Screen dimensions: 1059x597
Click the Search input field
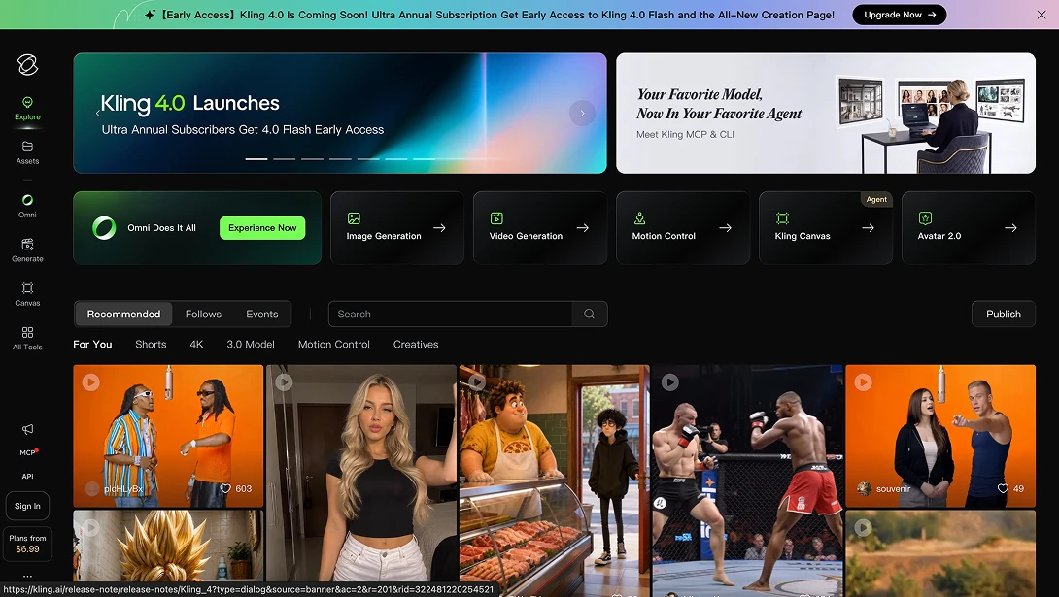click(x=451, y=314)
